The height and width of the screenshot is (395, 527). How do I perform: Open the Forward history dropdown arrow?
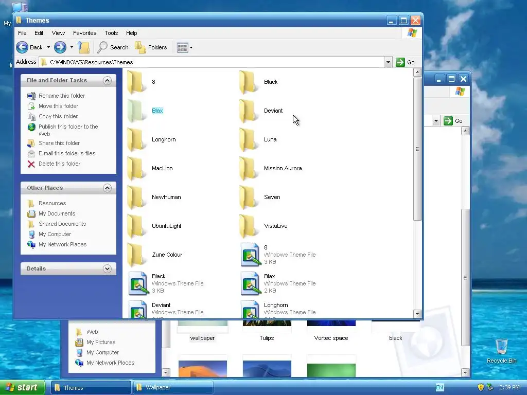point(72,47)
